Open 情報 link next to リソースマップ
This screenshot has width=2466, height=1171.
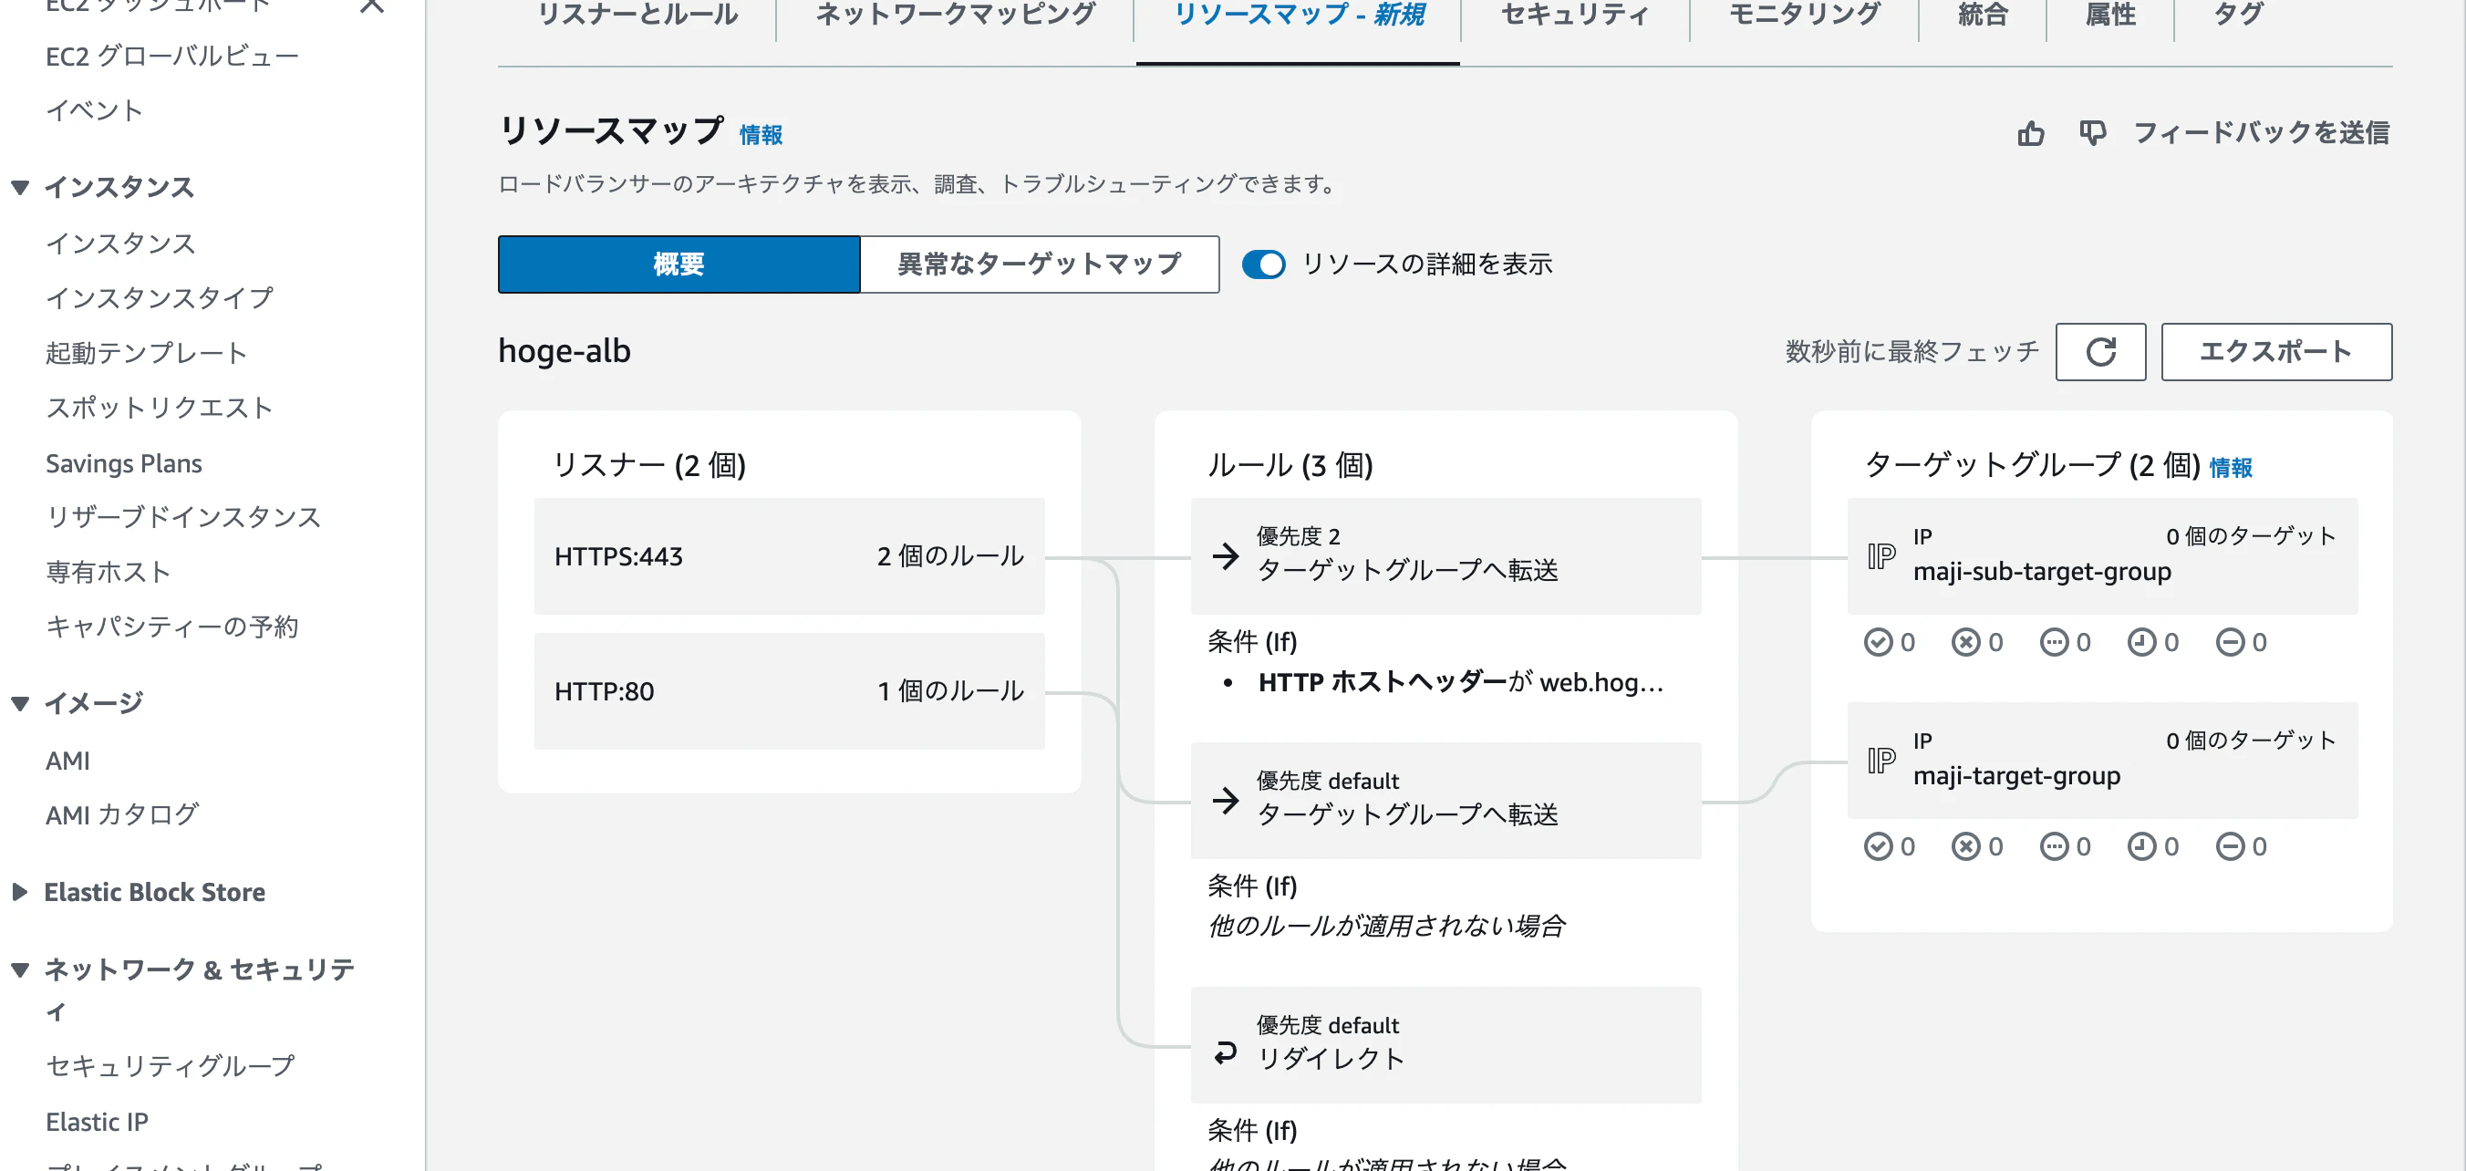[762, 135]
